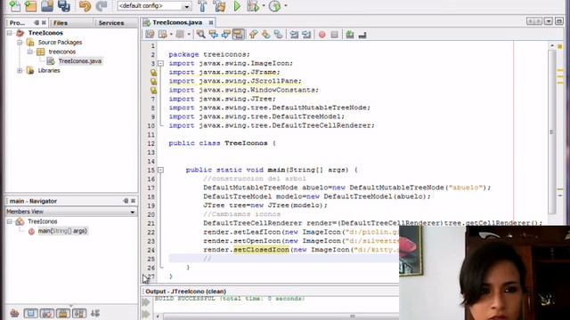Click the Profile Project clock icon
The image size is (570, 320).
point(275,6)
